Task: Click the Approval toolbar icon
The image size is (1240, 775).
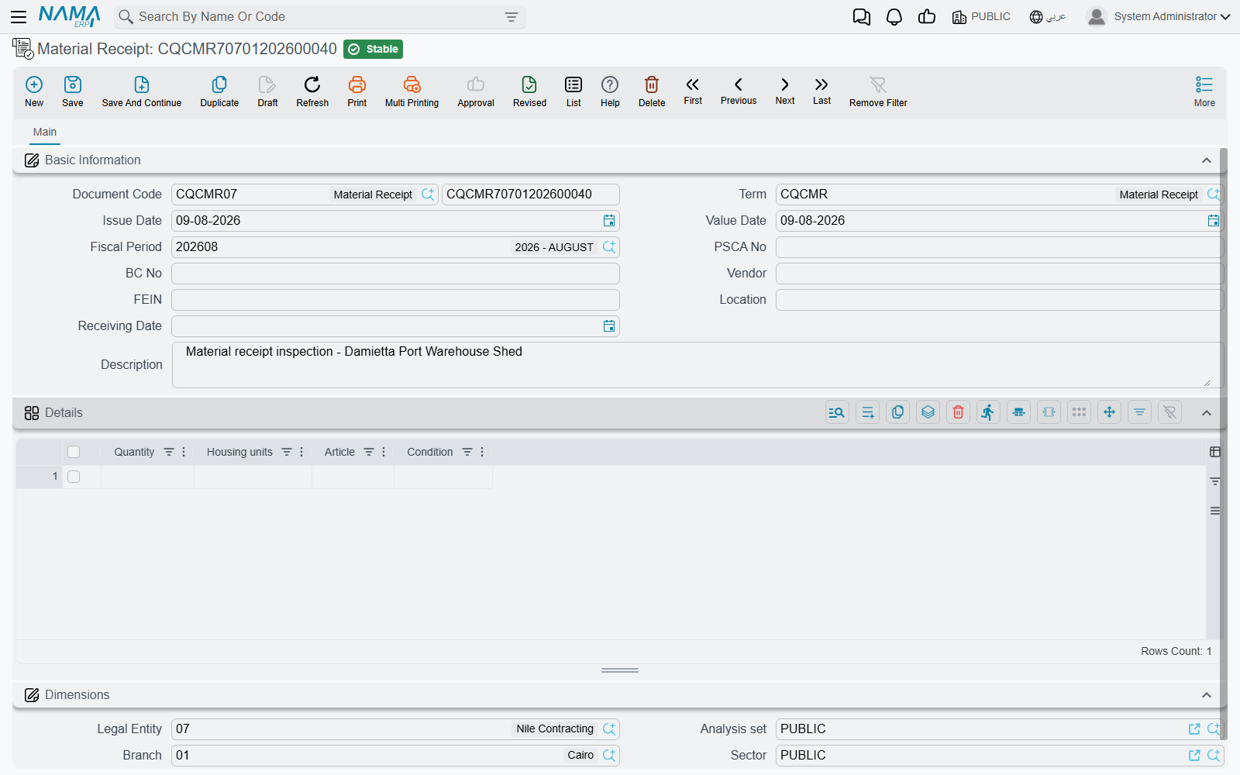Action: pyautogui.click(x=476, y=91)
